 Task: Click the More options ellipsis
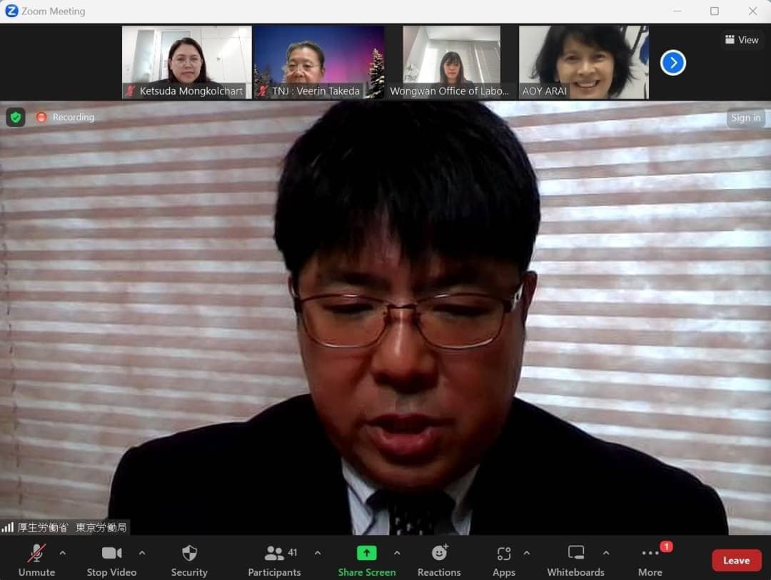tap(650, 554)
